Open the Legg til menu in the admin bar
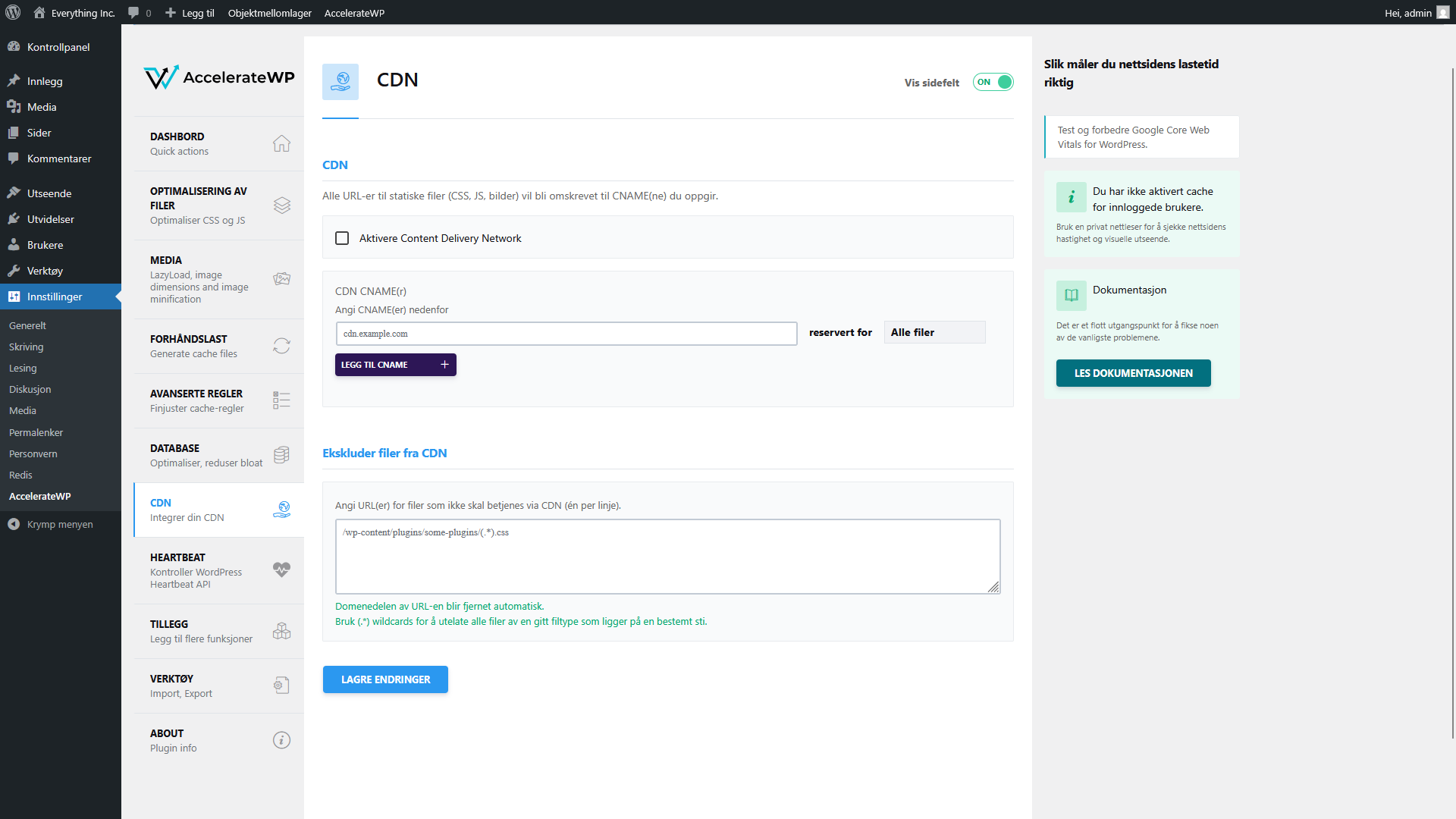 [190, 13]
